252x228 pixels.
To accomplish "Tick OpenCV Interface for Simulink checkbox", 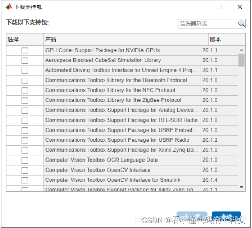I will [x=25, y=180].
